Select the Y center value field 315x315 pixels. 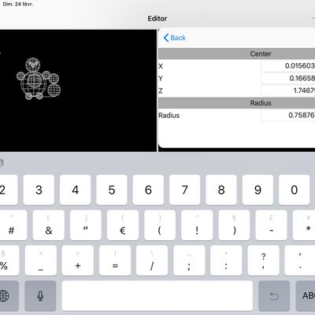click(288, 78)
